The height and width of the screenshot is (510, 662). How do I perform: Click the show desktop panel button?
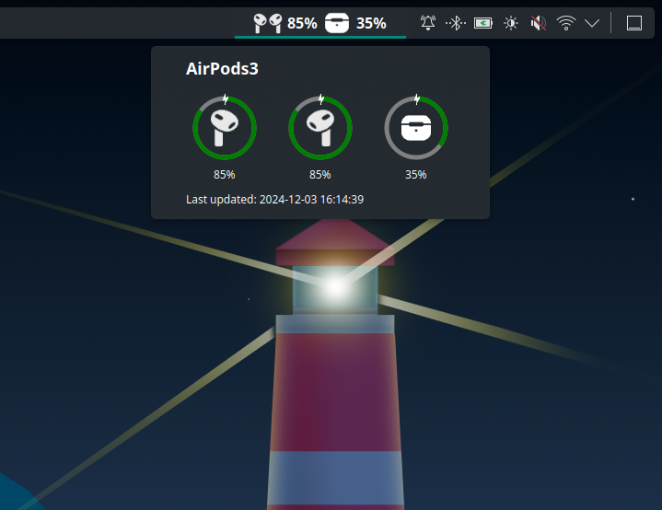point(634,23)
